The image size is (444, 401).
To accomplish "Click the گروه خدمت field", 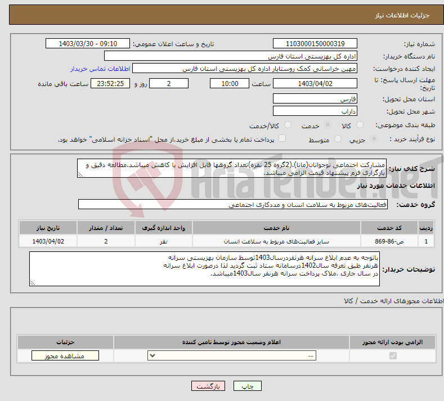I will click(233, 204).
